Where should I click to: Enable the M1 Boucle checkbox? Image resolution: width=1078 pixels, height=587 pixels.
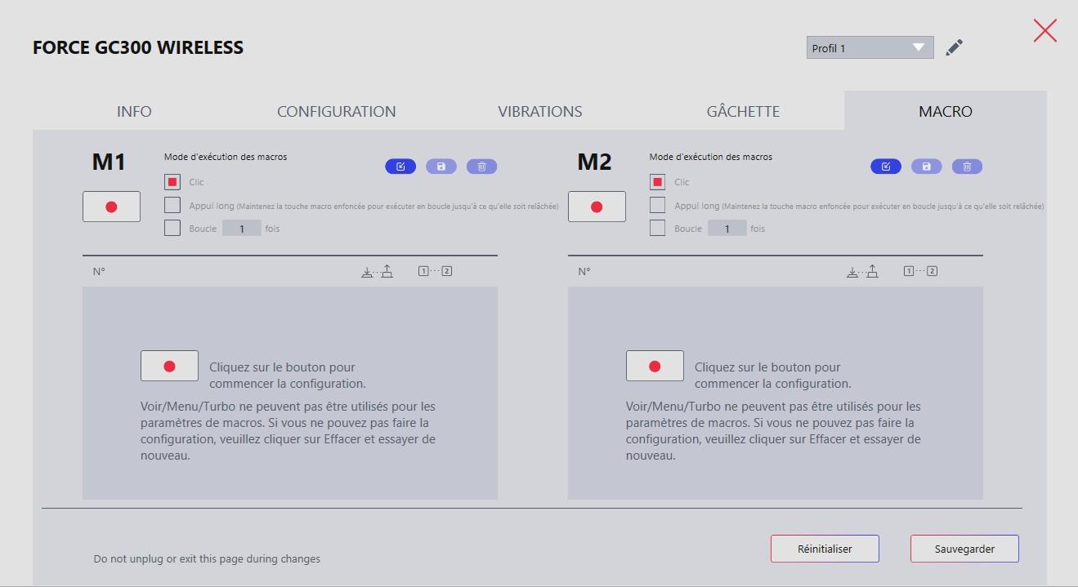(172, 228)
